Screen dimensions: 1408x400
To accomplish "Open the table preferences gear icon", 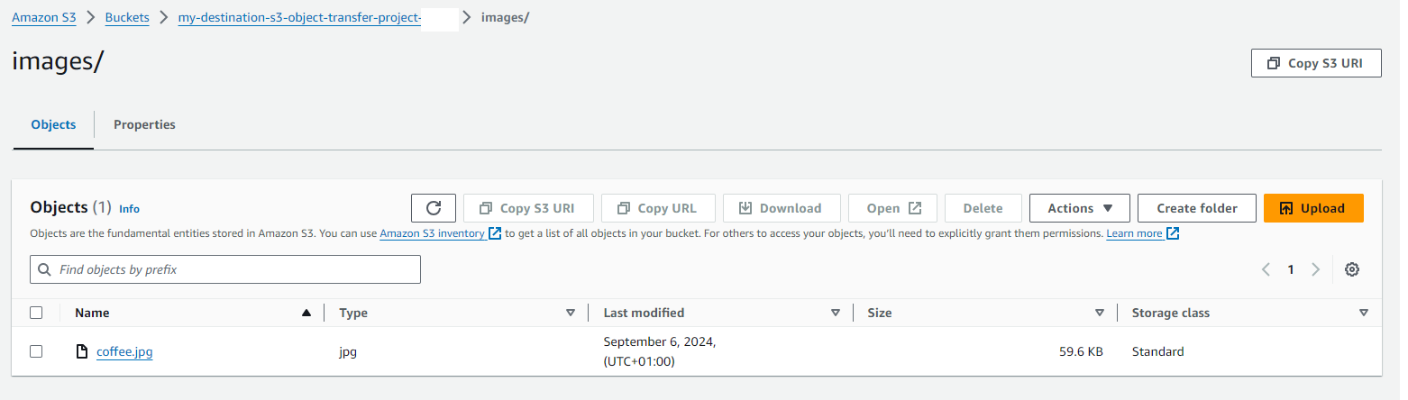I will (1351, 269).
